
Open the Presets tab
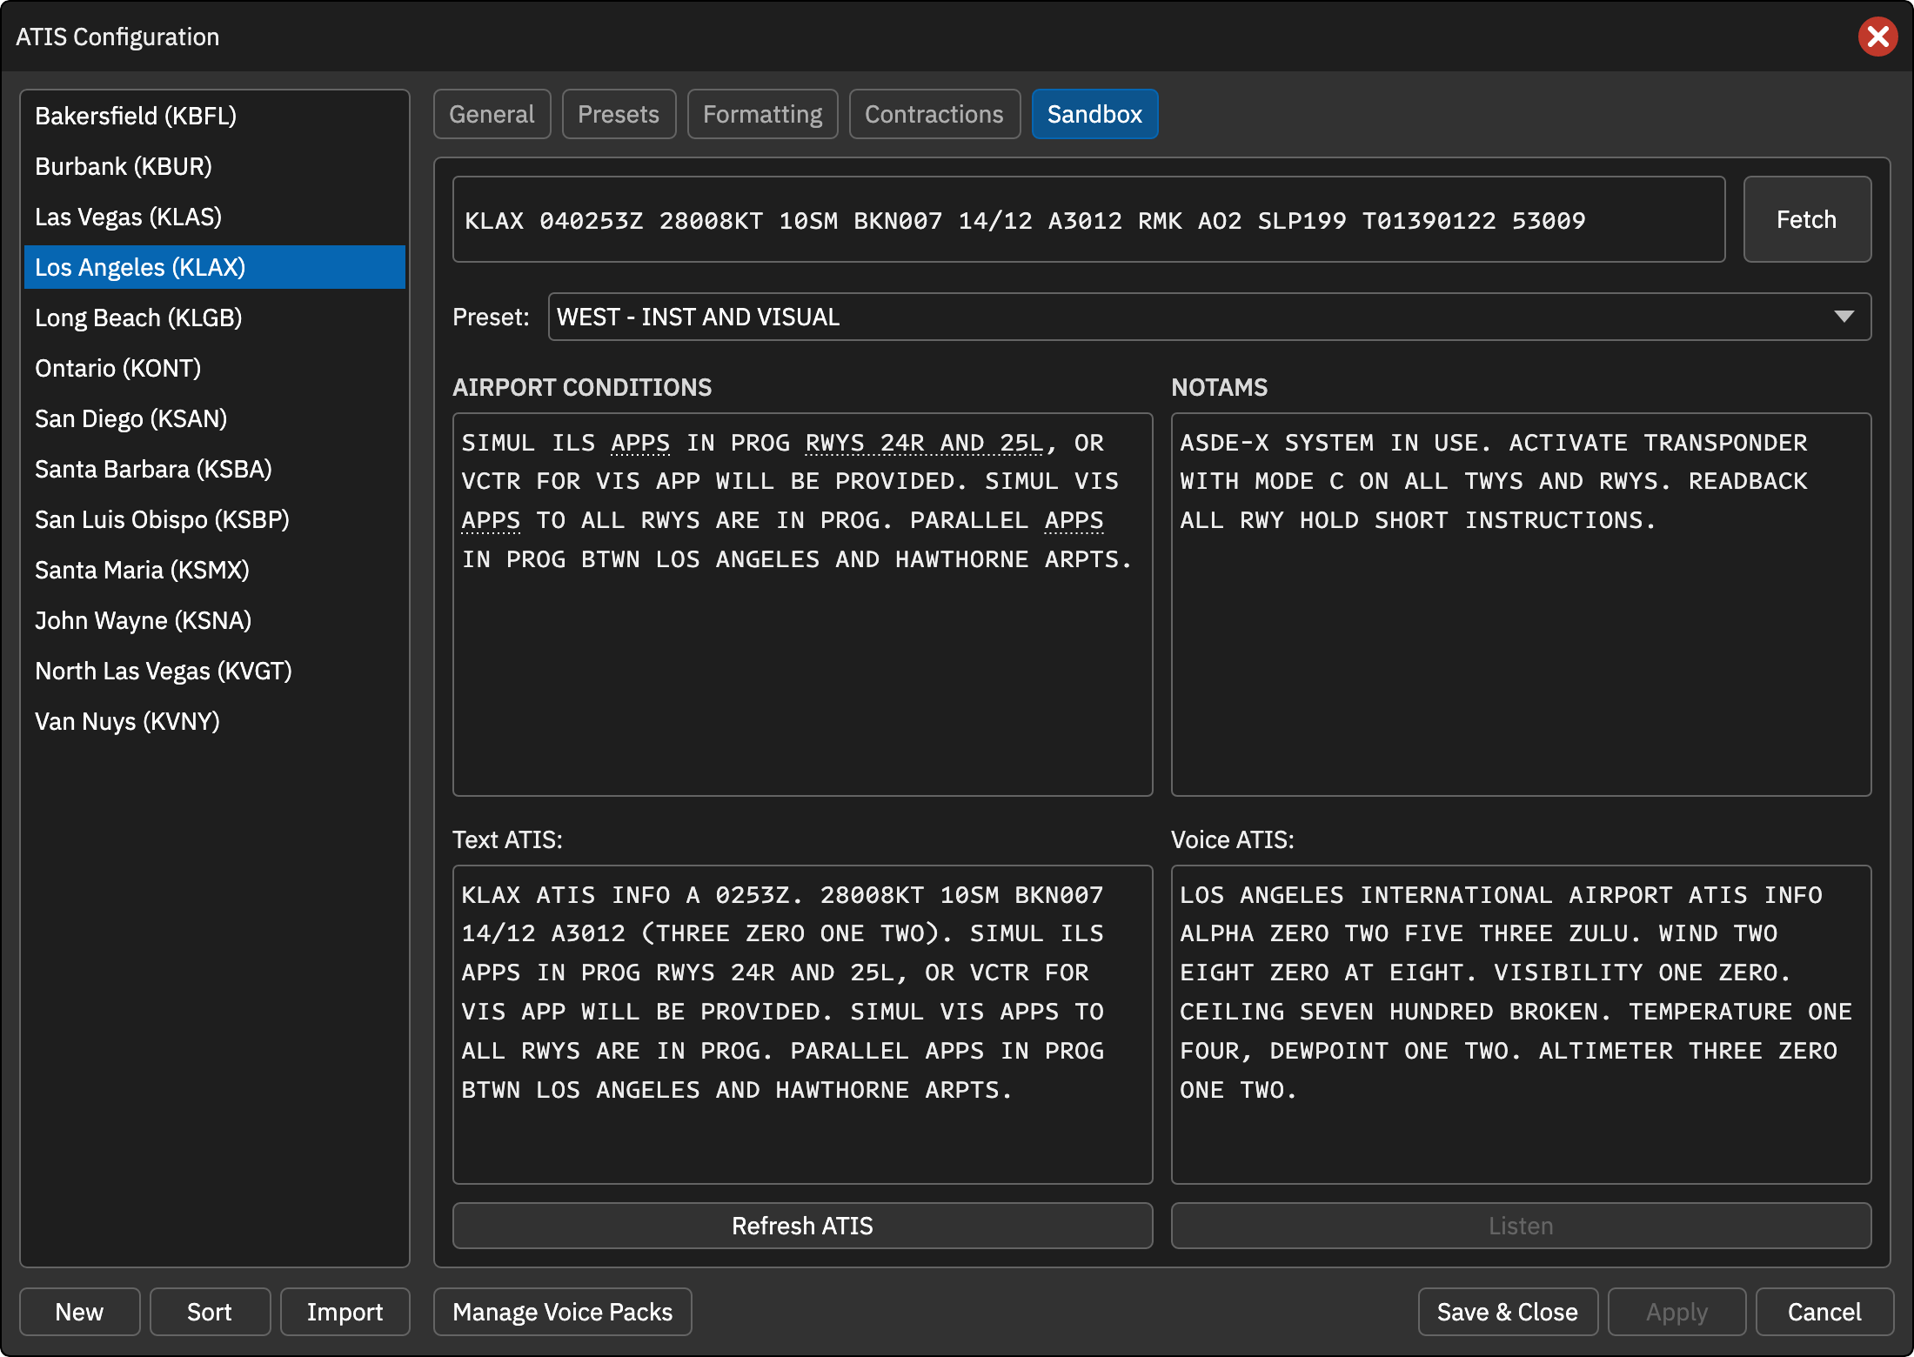pos(619,114)
